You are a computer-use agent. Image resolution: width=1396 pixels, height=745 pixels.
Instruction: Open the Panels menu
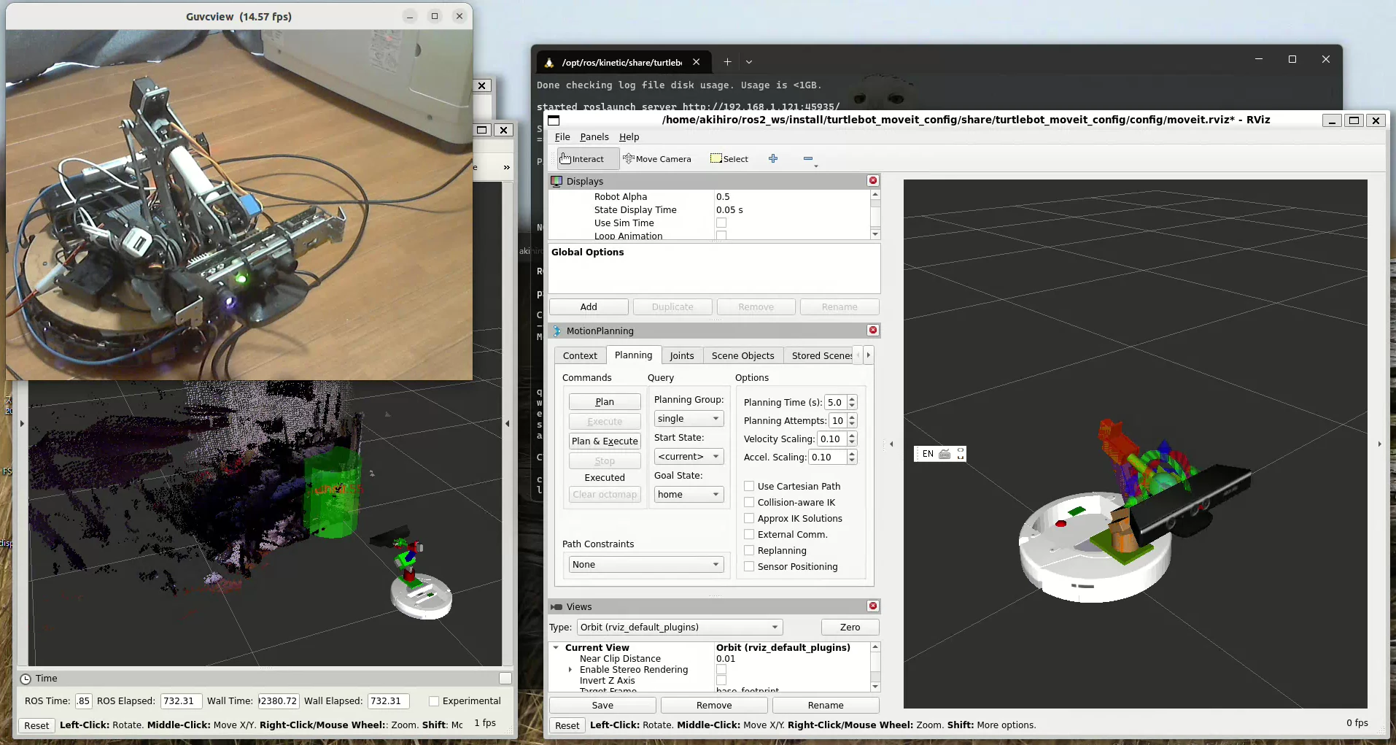(594, 137)
